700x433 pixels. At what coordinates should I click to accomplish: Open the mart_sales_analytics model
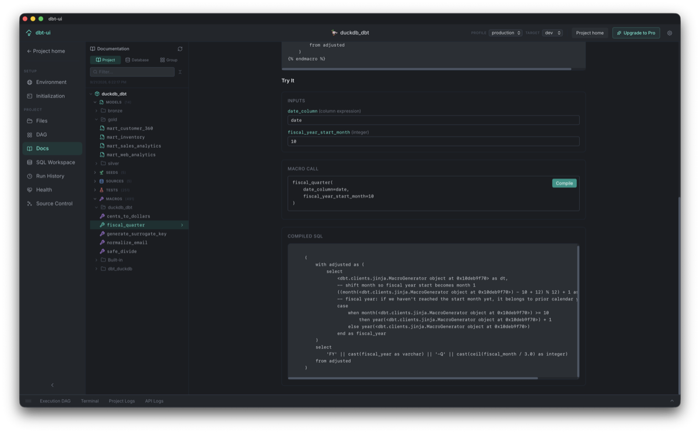pos(134,146)
